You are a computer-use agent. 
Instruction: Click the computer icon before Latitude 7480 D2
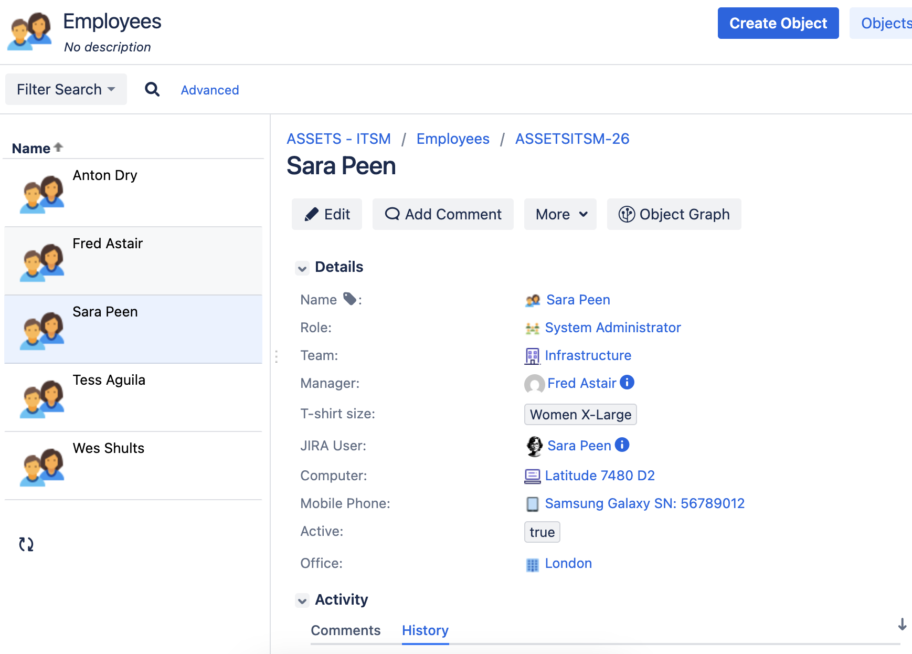click(533, 476)
